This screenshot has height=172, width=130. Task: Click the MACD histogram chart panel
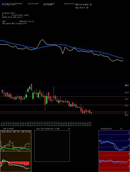(x=16, y=162)
